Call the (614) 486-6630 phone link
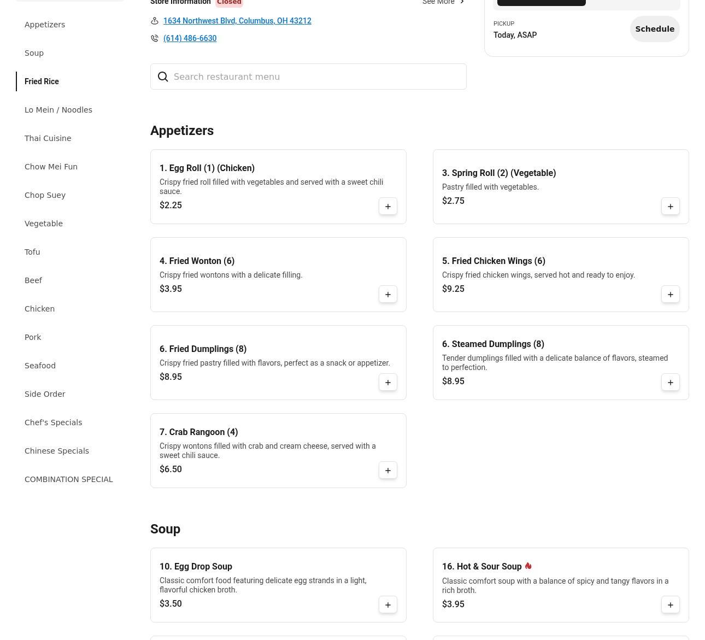705x640 pixels. [190, 38]
